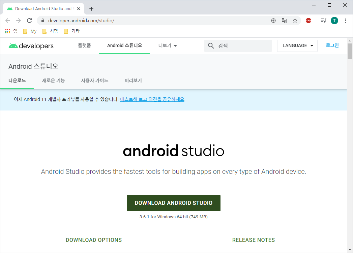This screenshot has height=253, width=353.
Task: Click the vertical scrollbar thumb
Action: [x=350, y=51]
